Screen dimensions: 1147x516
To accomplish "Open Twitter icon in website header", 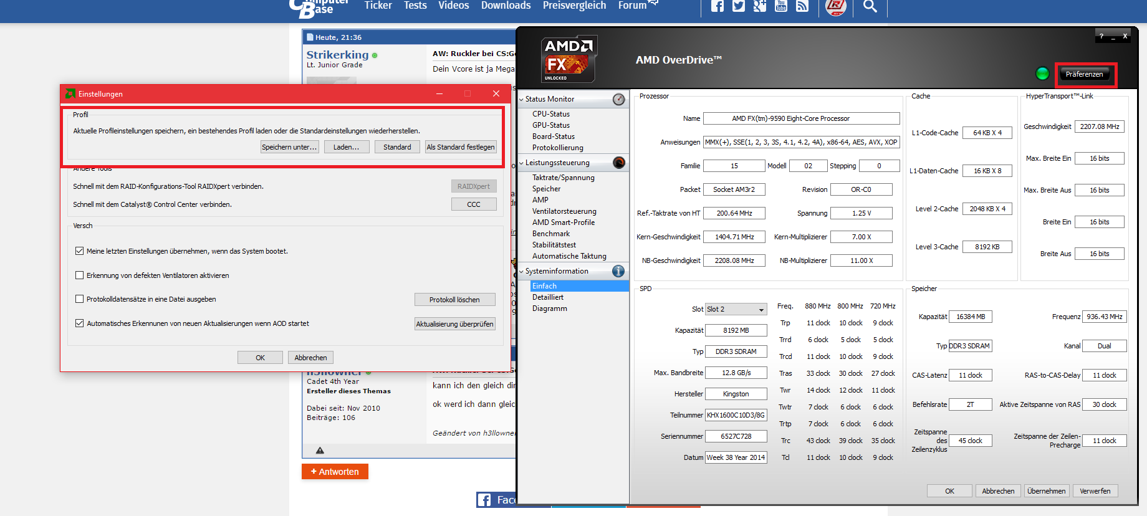I will tap(739, 6).
